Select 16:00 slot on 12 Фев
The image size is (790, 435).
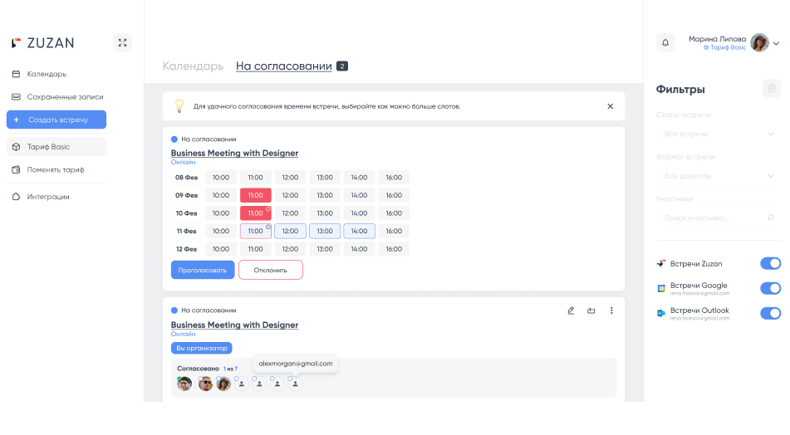pos(394,249)
